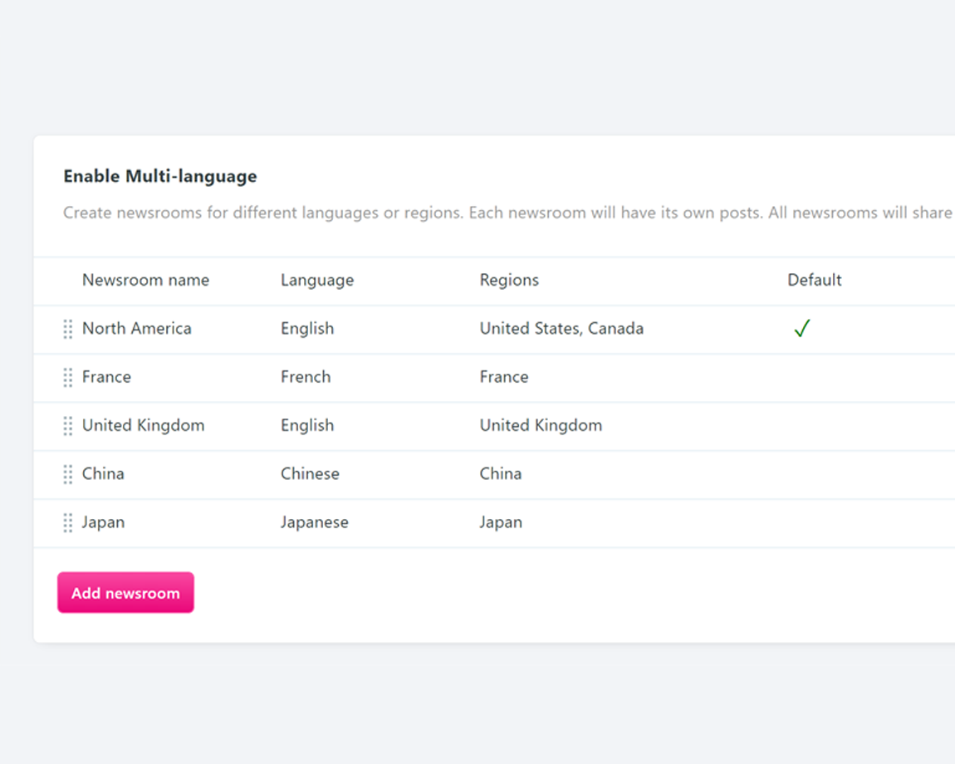Open the North America newsroom row
The image size is (955, 764).
point(137,329)
